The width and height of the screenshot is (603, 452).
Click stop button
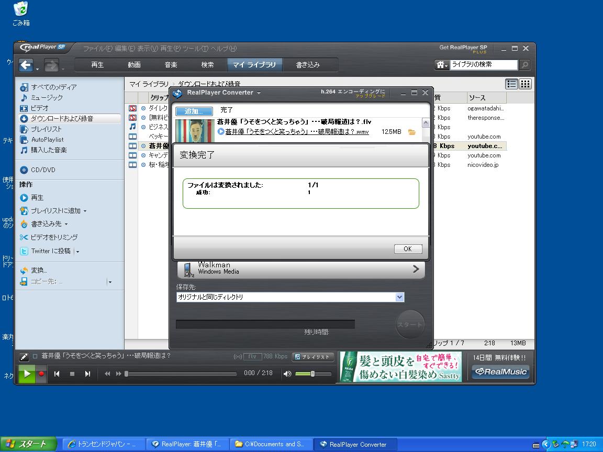[72, 374]
